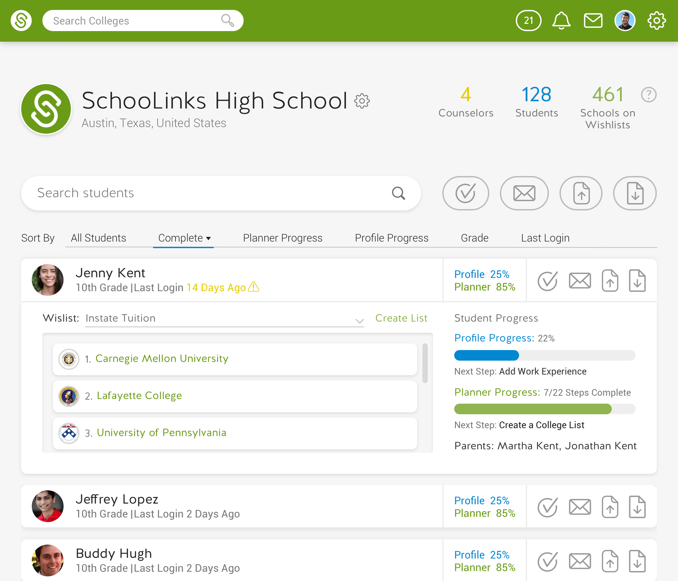Sort by Profile Progress
Viewport: 678px width, 581px height.
click(392, 238)
